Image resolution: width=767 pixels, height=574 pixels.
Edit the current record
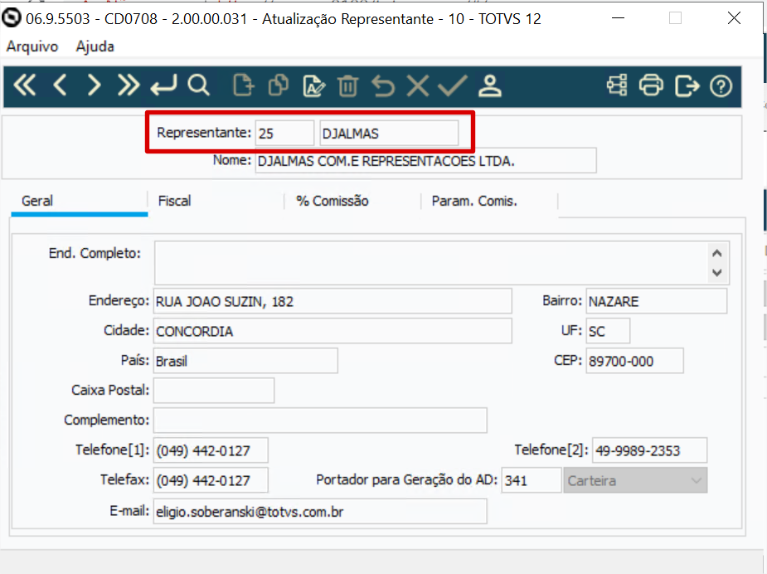(313, 85)
